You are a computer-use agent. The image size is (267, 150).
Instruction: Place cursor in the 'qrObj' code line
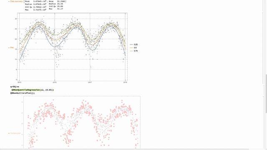[x=15, y=87]
